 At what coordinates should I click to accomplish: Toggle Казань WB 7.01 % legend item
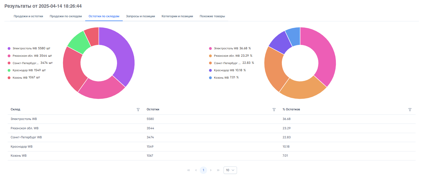pos(224,77)
